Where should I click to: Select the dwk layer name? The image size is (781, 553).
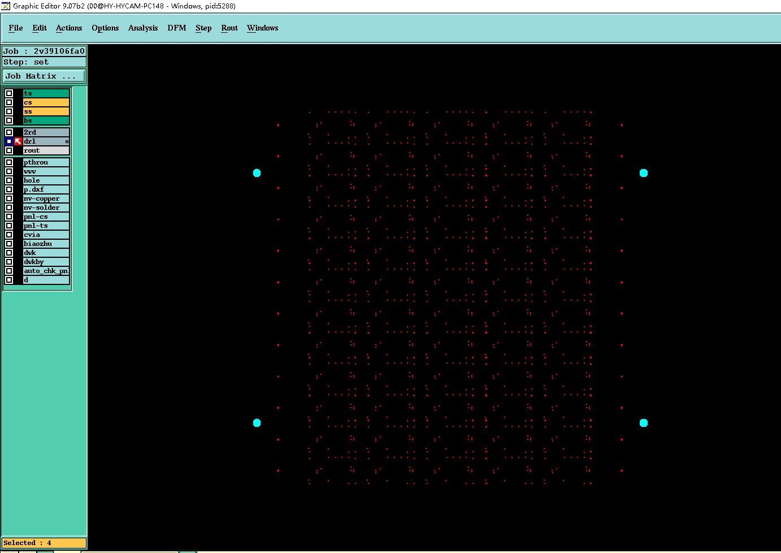[x=46, y=253]
